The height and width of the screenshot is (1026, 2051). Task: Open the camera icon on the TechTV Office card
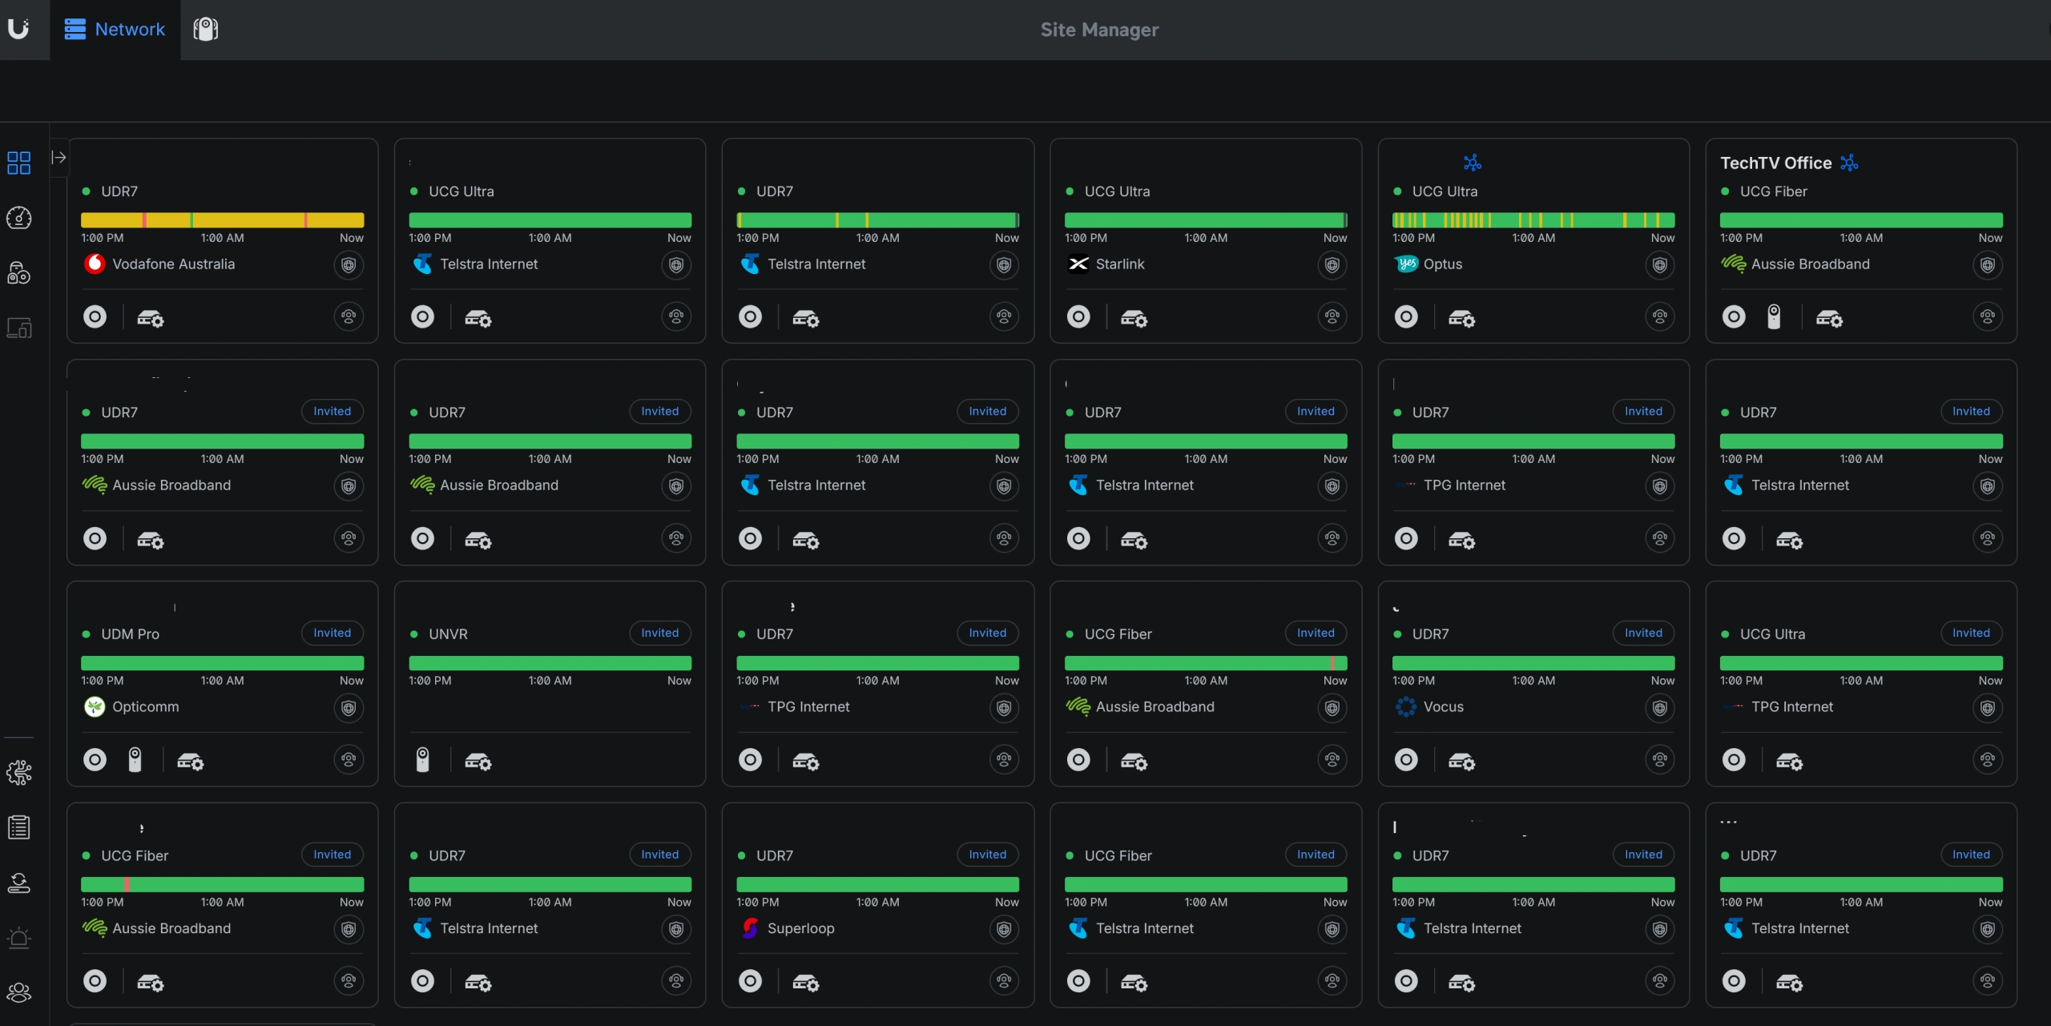(x=1775, y=317)
